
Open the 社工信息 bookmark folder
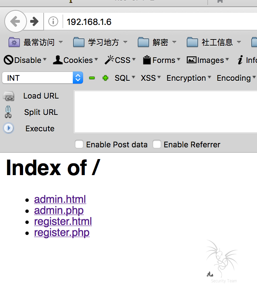[x=214, y=42]
